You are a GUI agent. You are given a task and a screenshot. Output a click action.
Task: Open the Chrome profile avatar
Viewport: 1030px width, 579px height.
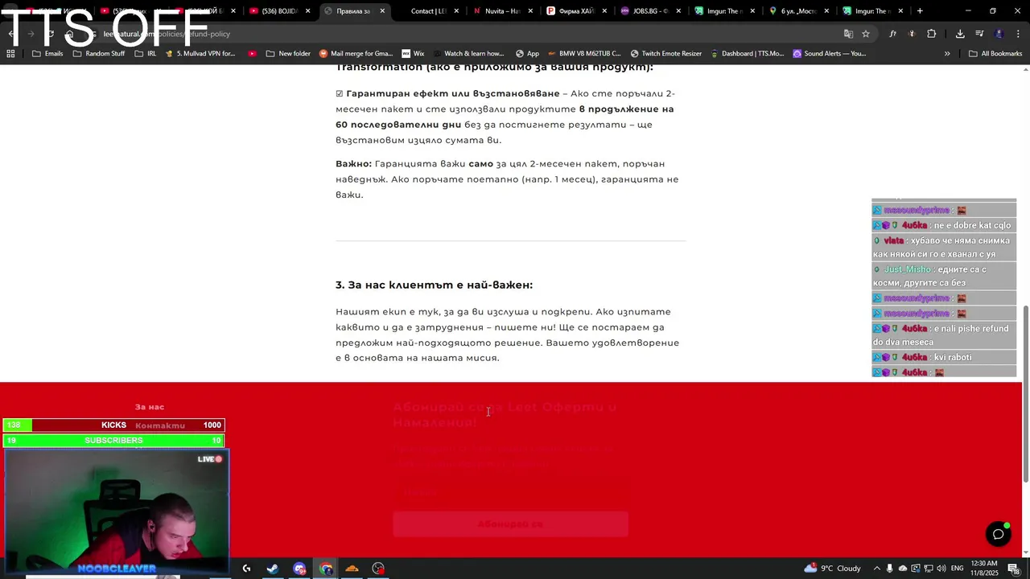[x=999, y=34]
